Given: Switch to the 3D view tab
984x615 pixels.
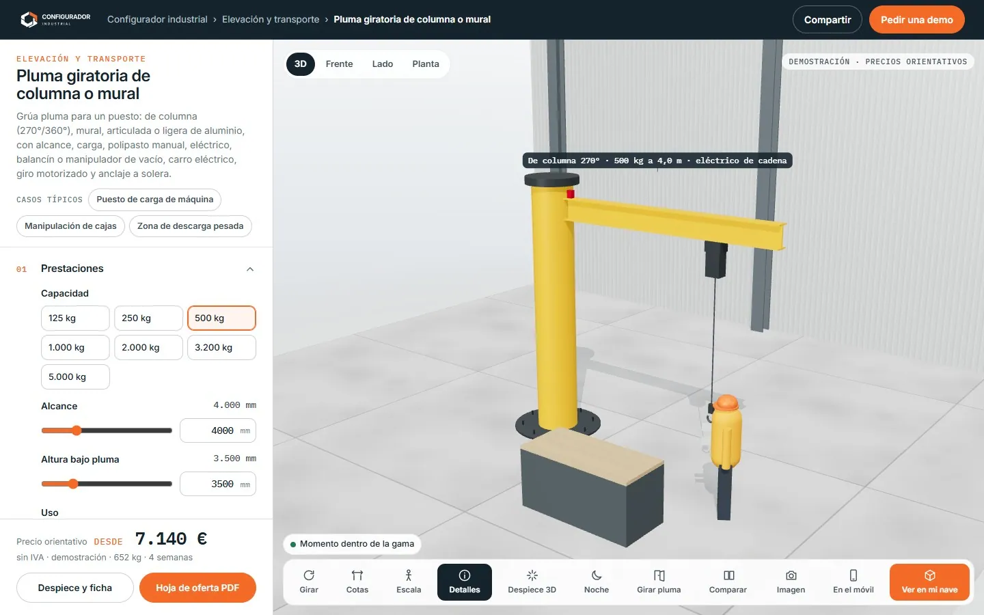Looking at the screenshot, I should click(x=300, y=64).
